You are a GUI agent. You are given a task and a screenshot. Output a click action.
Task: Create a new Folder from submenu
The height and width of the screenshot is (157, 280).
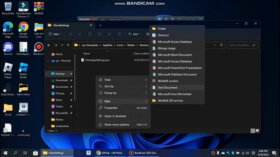click(x=177, y=29)
